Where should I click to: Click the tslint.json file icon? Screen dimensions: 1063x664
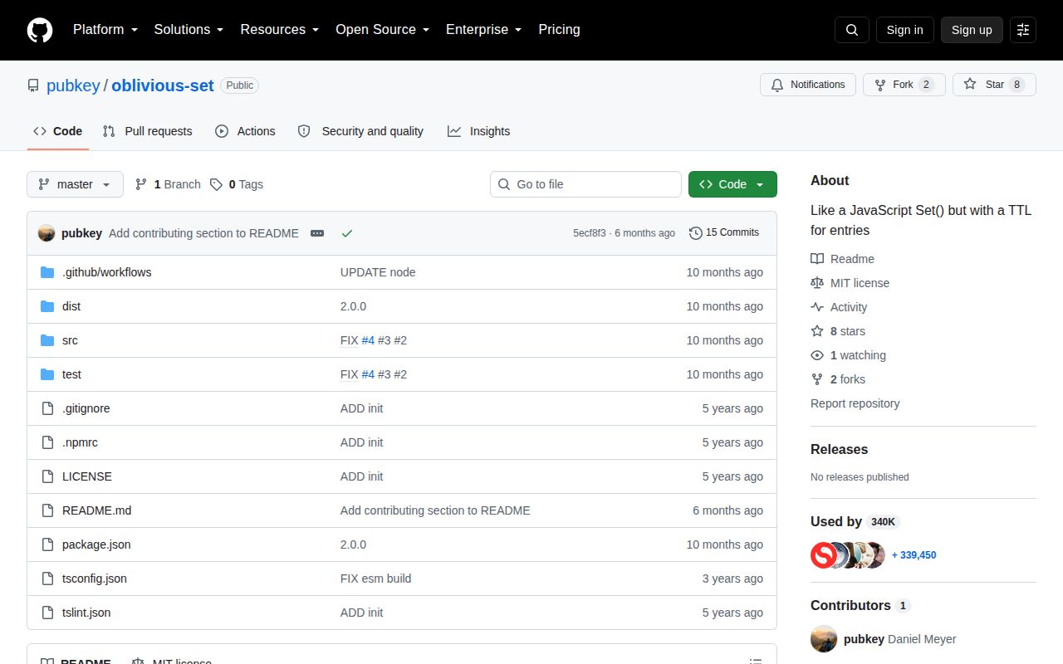click(x=47, y=613)
